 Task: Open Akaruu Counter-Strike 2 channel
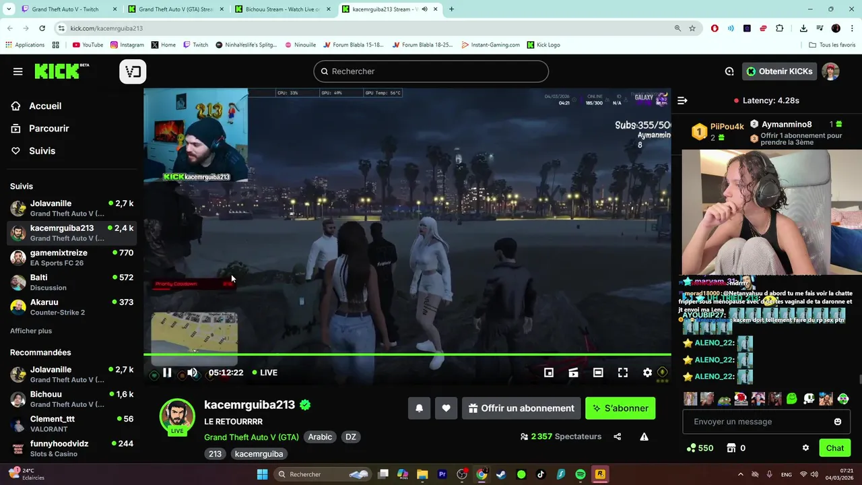[x=72, y=307]
